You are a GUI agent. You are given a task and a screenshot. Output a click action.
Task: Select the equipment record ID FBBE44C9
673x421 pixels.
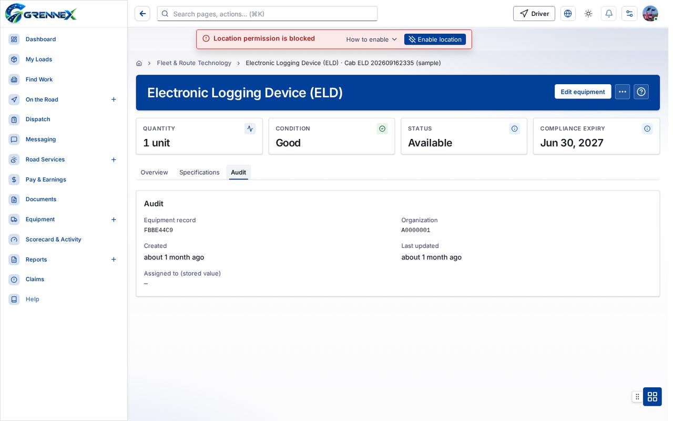158,230
